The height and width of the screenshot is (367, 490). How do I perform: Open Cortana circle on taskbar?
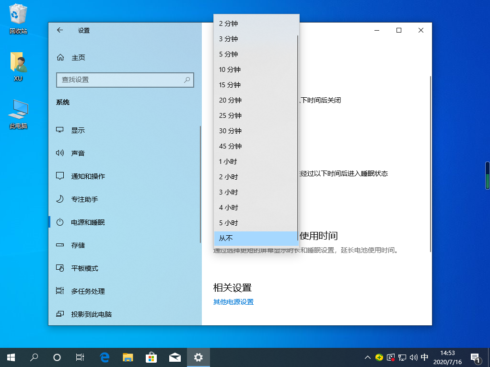pyautogui.click(x=57, y=357)
